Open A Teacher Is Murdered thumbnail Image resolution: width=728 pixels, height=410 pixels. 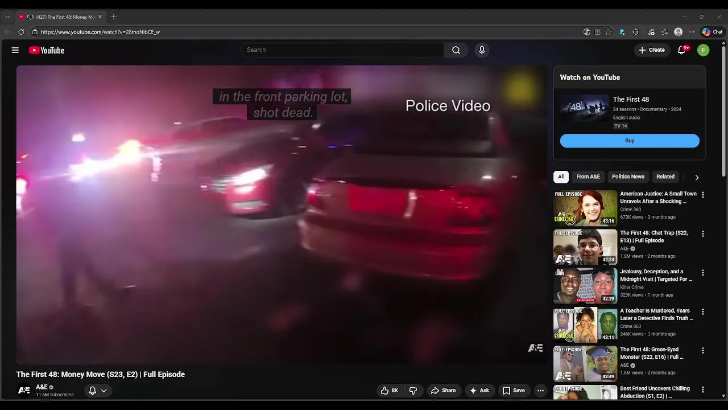[585, 325]
